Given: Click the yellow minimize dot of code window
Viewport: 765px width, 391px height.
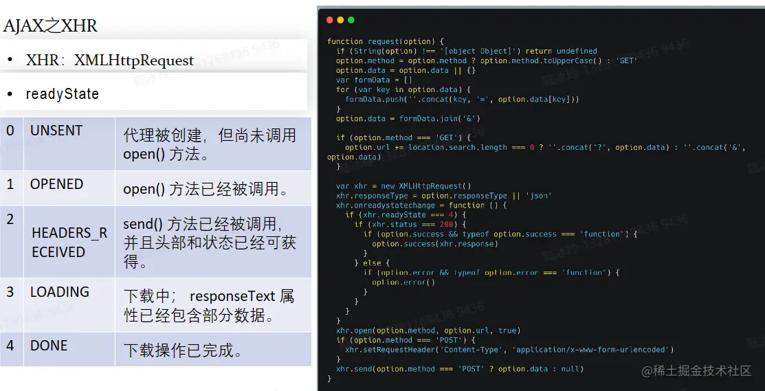Looking at the screenshot, I should [340, 20].
